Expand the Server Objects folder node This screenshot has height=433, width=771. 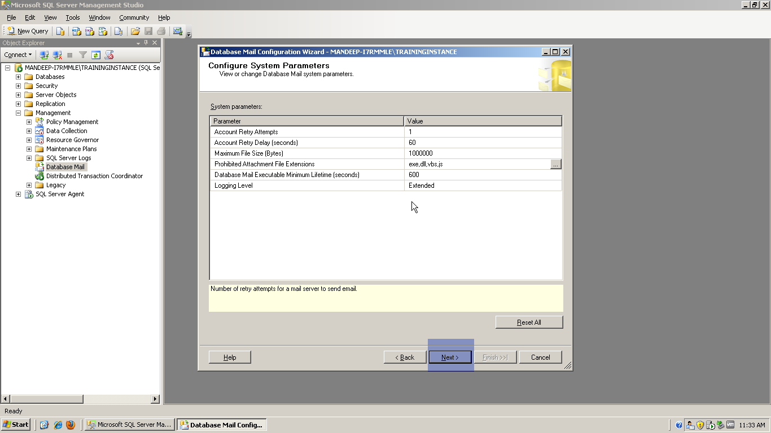click(18, 95)
